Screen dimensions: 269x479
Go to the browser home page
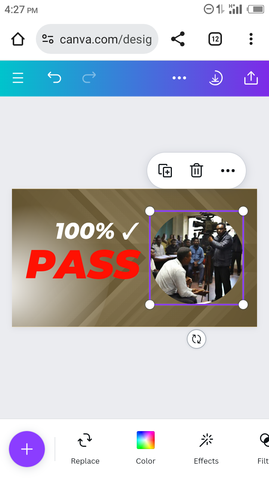[18, 39]
